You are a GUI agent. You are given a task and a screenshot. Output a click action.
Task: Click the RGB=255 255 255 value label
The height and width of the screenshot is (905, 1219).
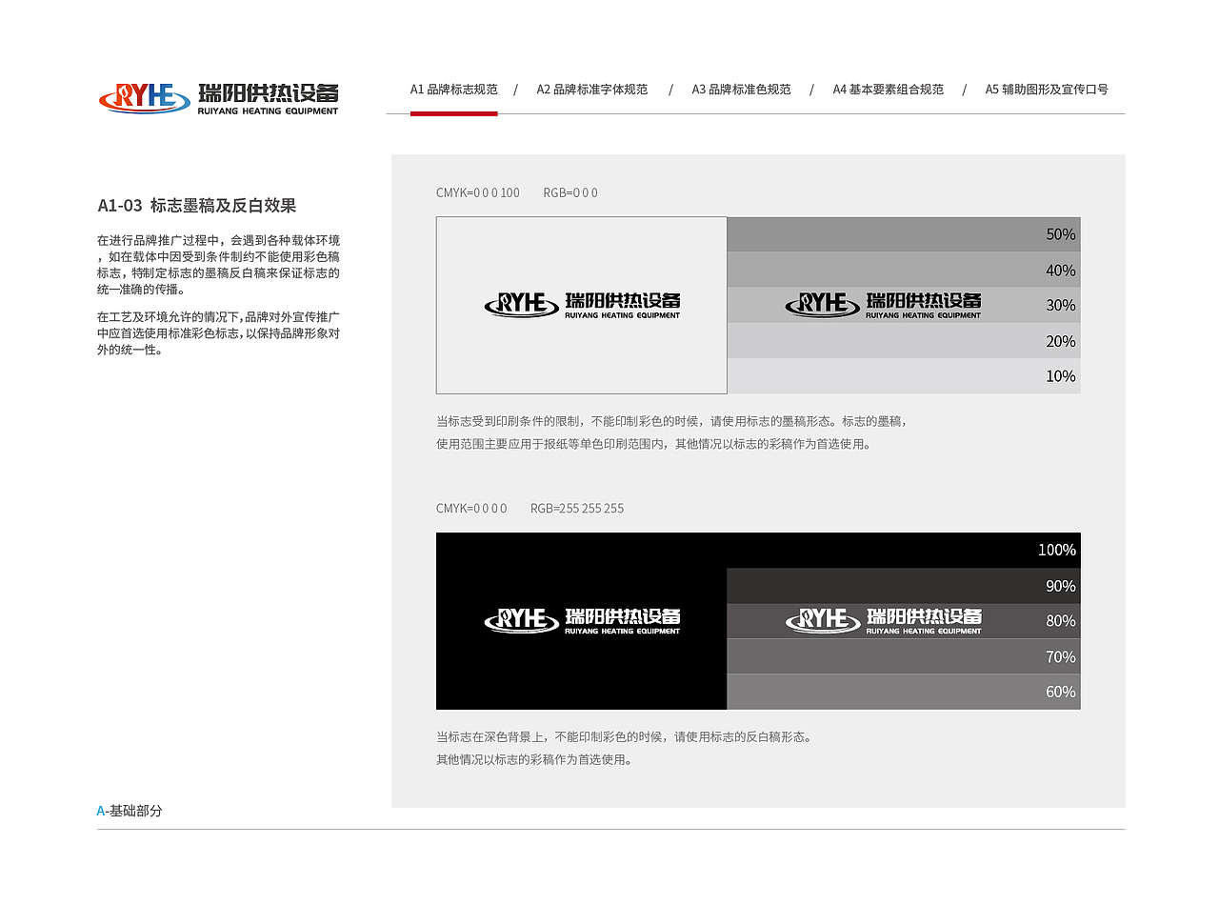pos(576,508)
